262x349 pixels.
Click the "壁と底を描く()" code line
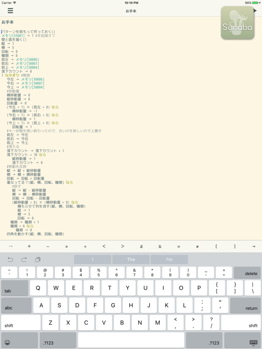point(14,40)
